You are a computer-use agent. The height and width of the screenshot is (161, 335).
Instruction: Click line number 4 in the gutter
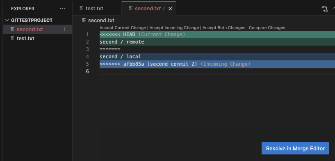87,57
